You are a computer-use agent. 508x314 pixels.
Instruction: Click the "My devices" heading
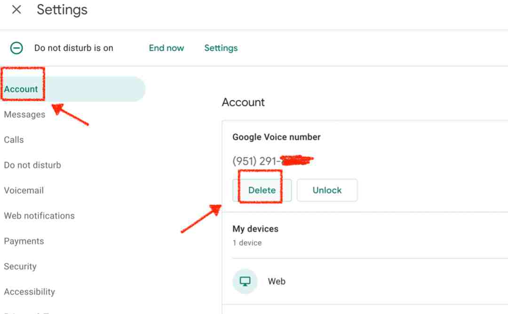(255, 229)
